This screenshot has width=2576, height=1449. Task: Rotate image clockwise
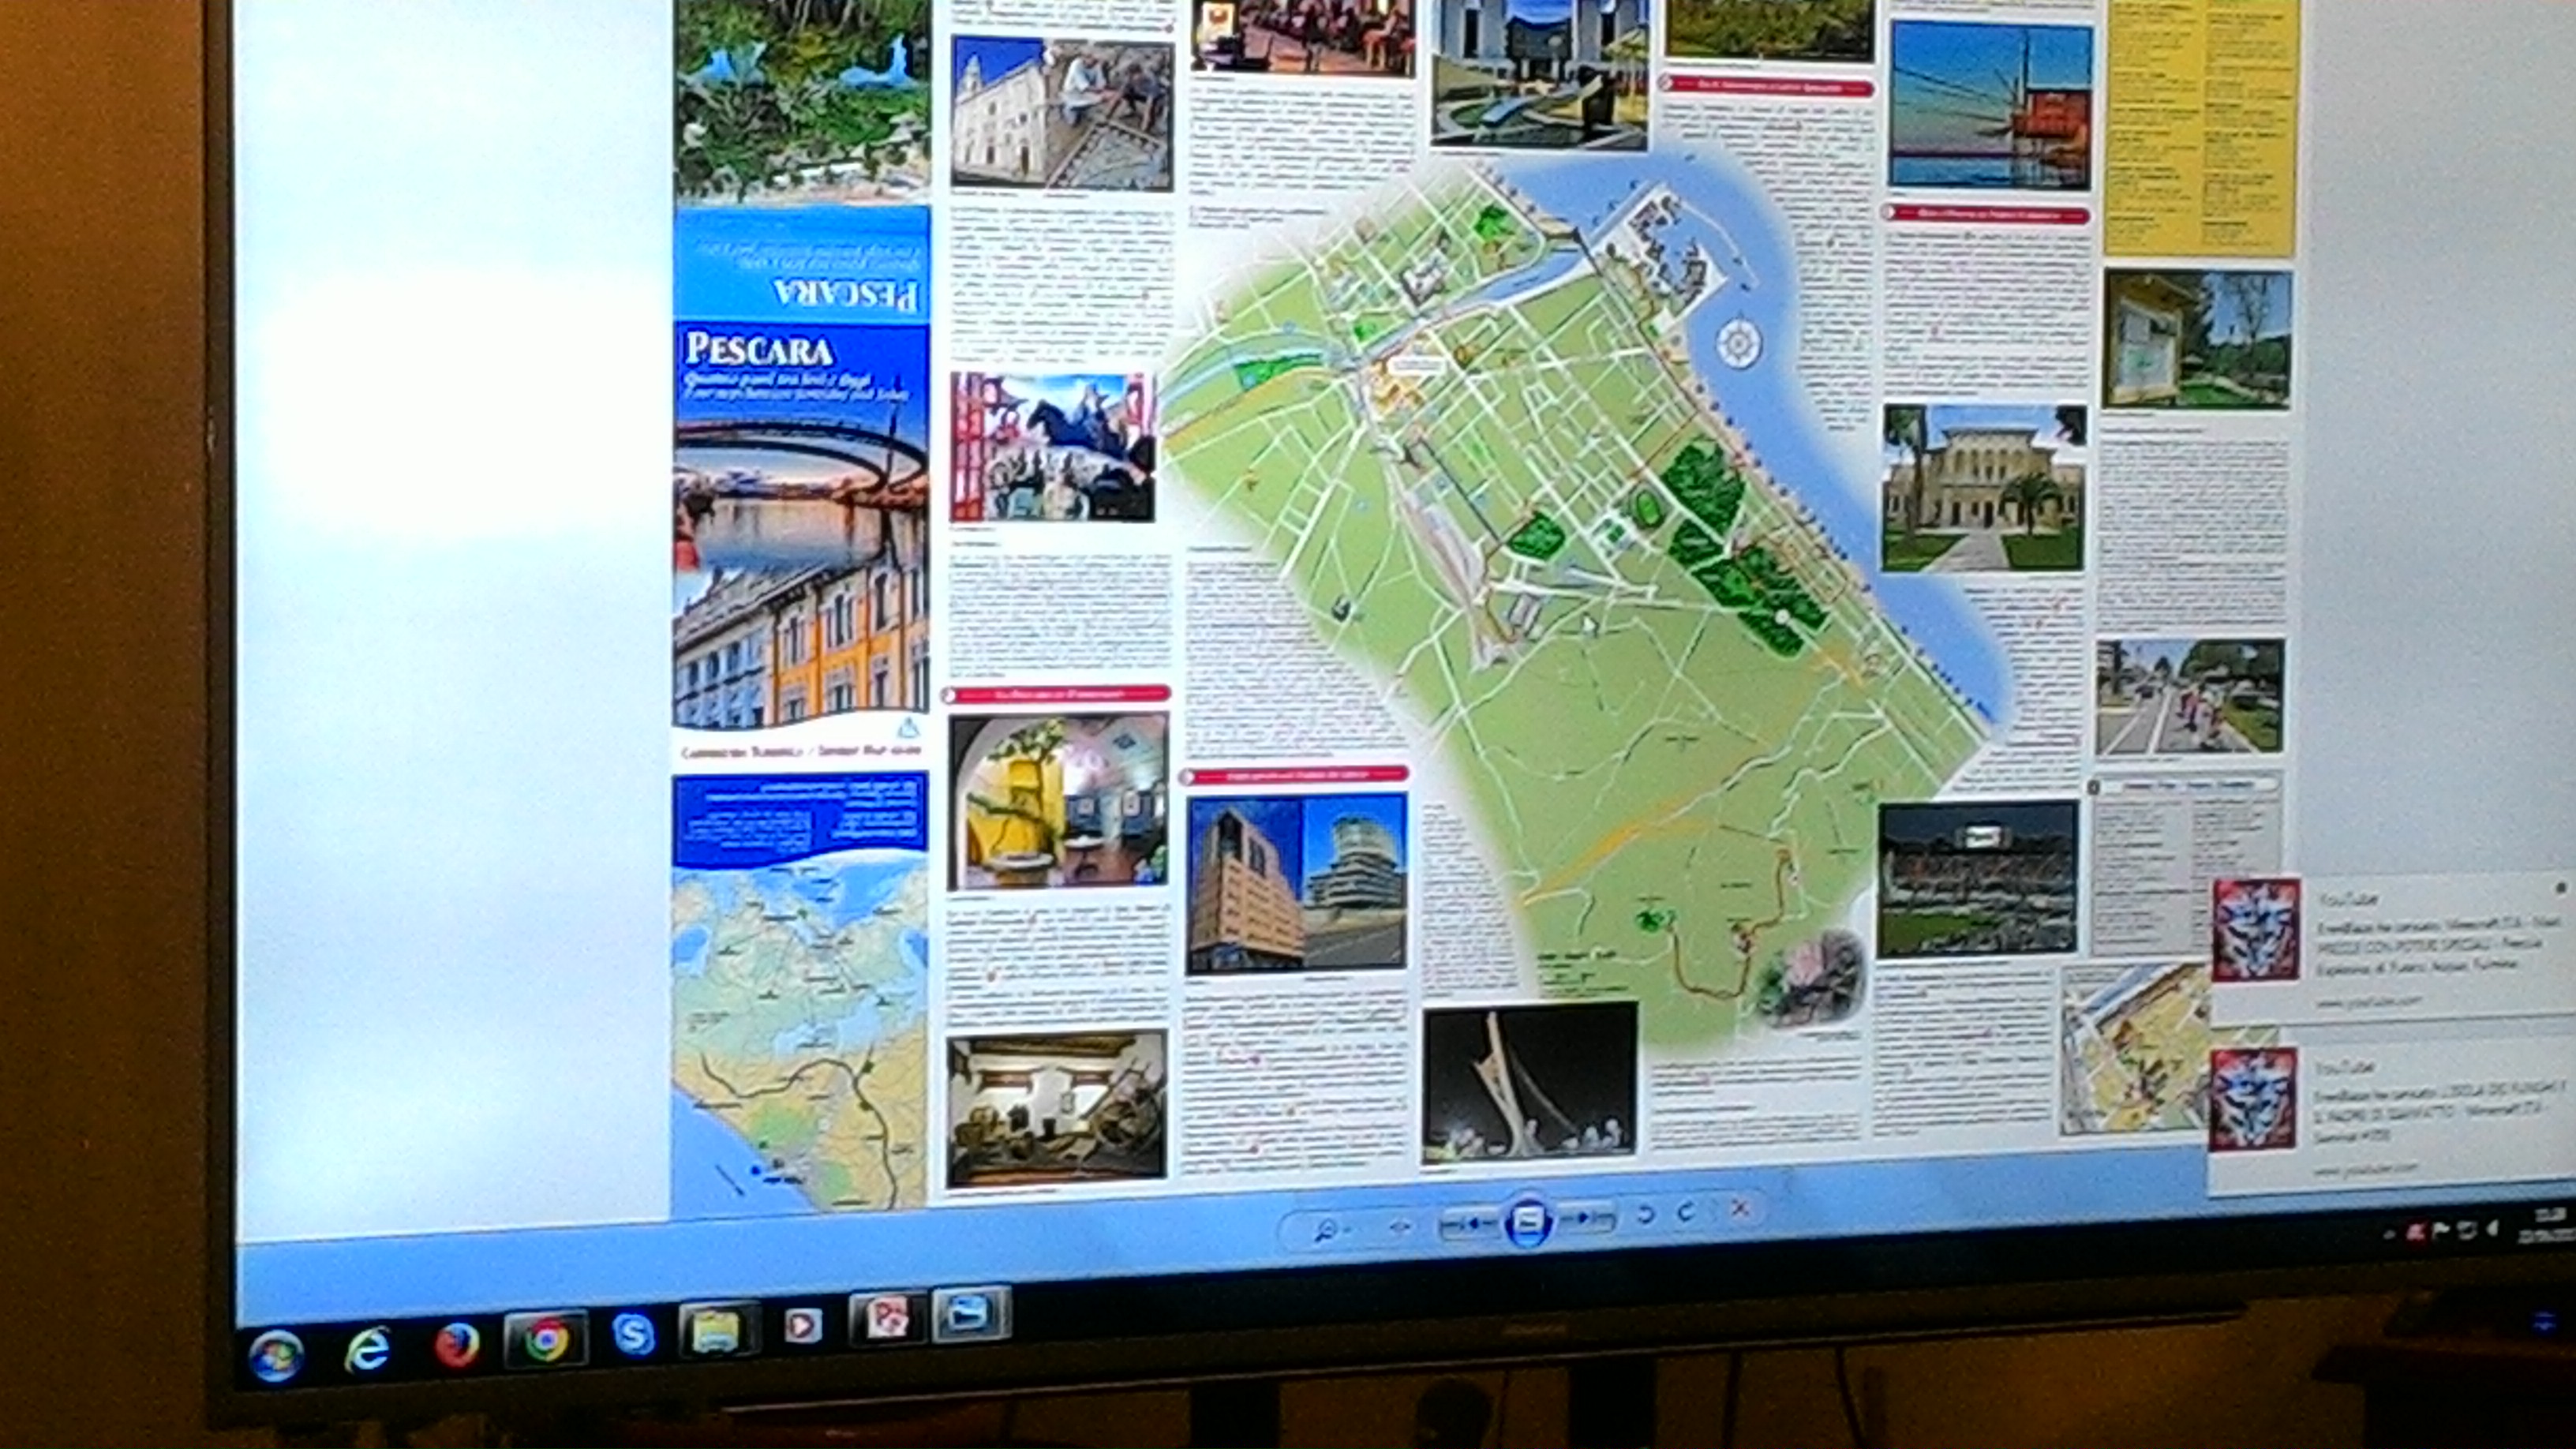(1687, 1212)
